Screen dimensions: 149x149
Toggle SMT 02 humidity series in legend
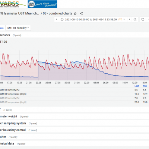(10, 98)
